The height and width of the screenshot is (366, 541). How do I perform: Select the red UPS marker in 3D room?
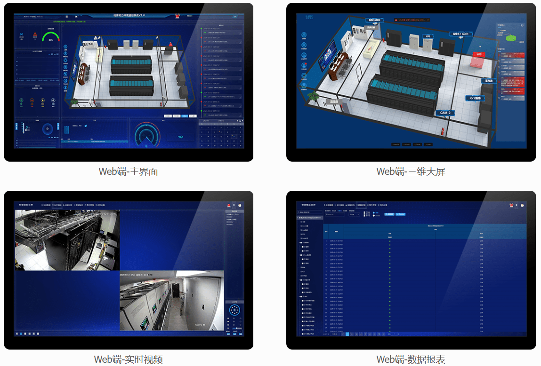[479, 55]
